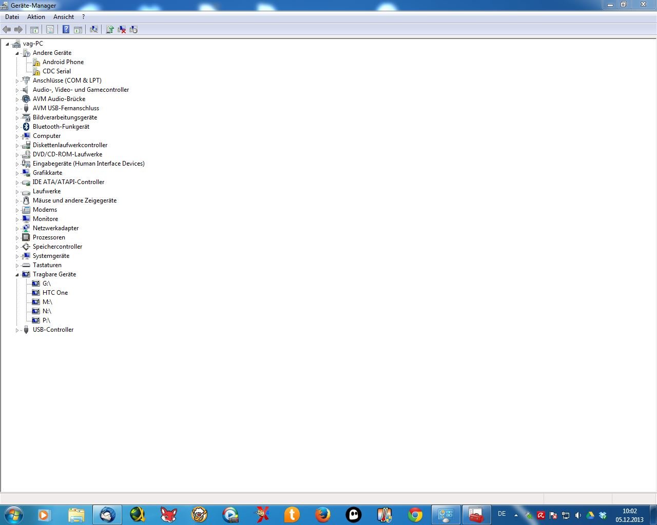Click the Bluetooth-Funkgerät icon

26,127
